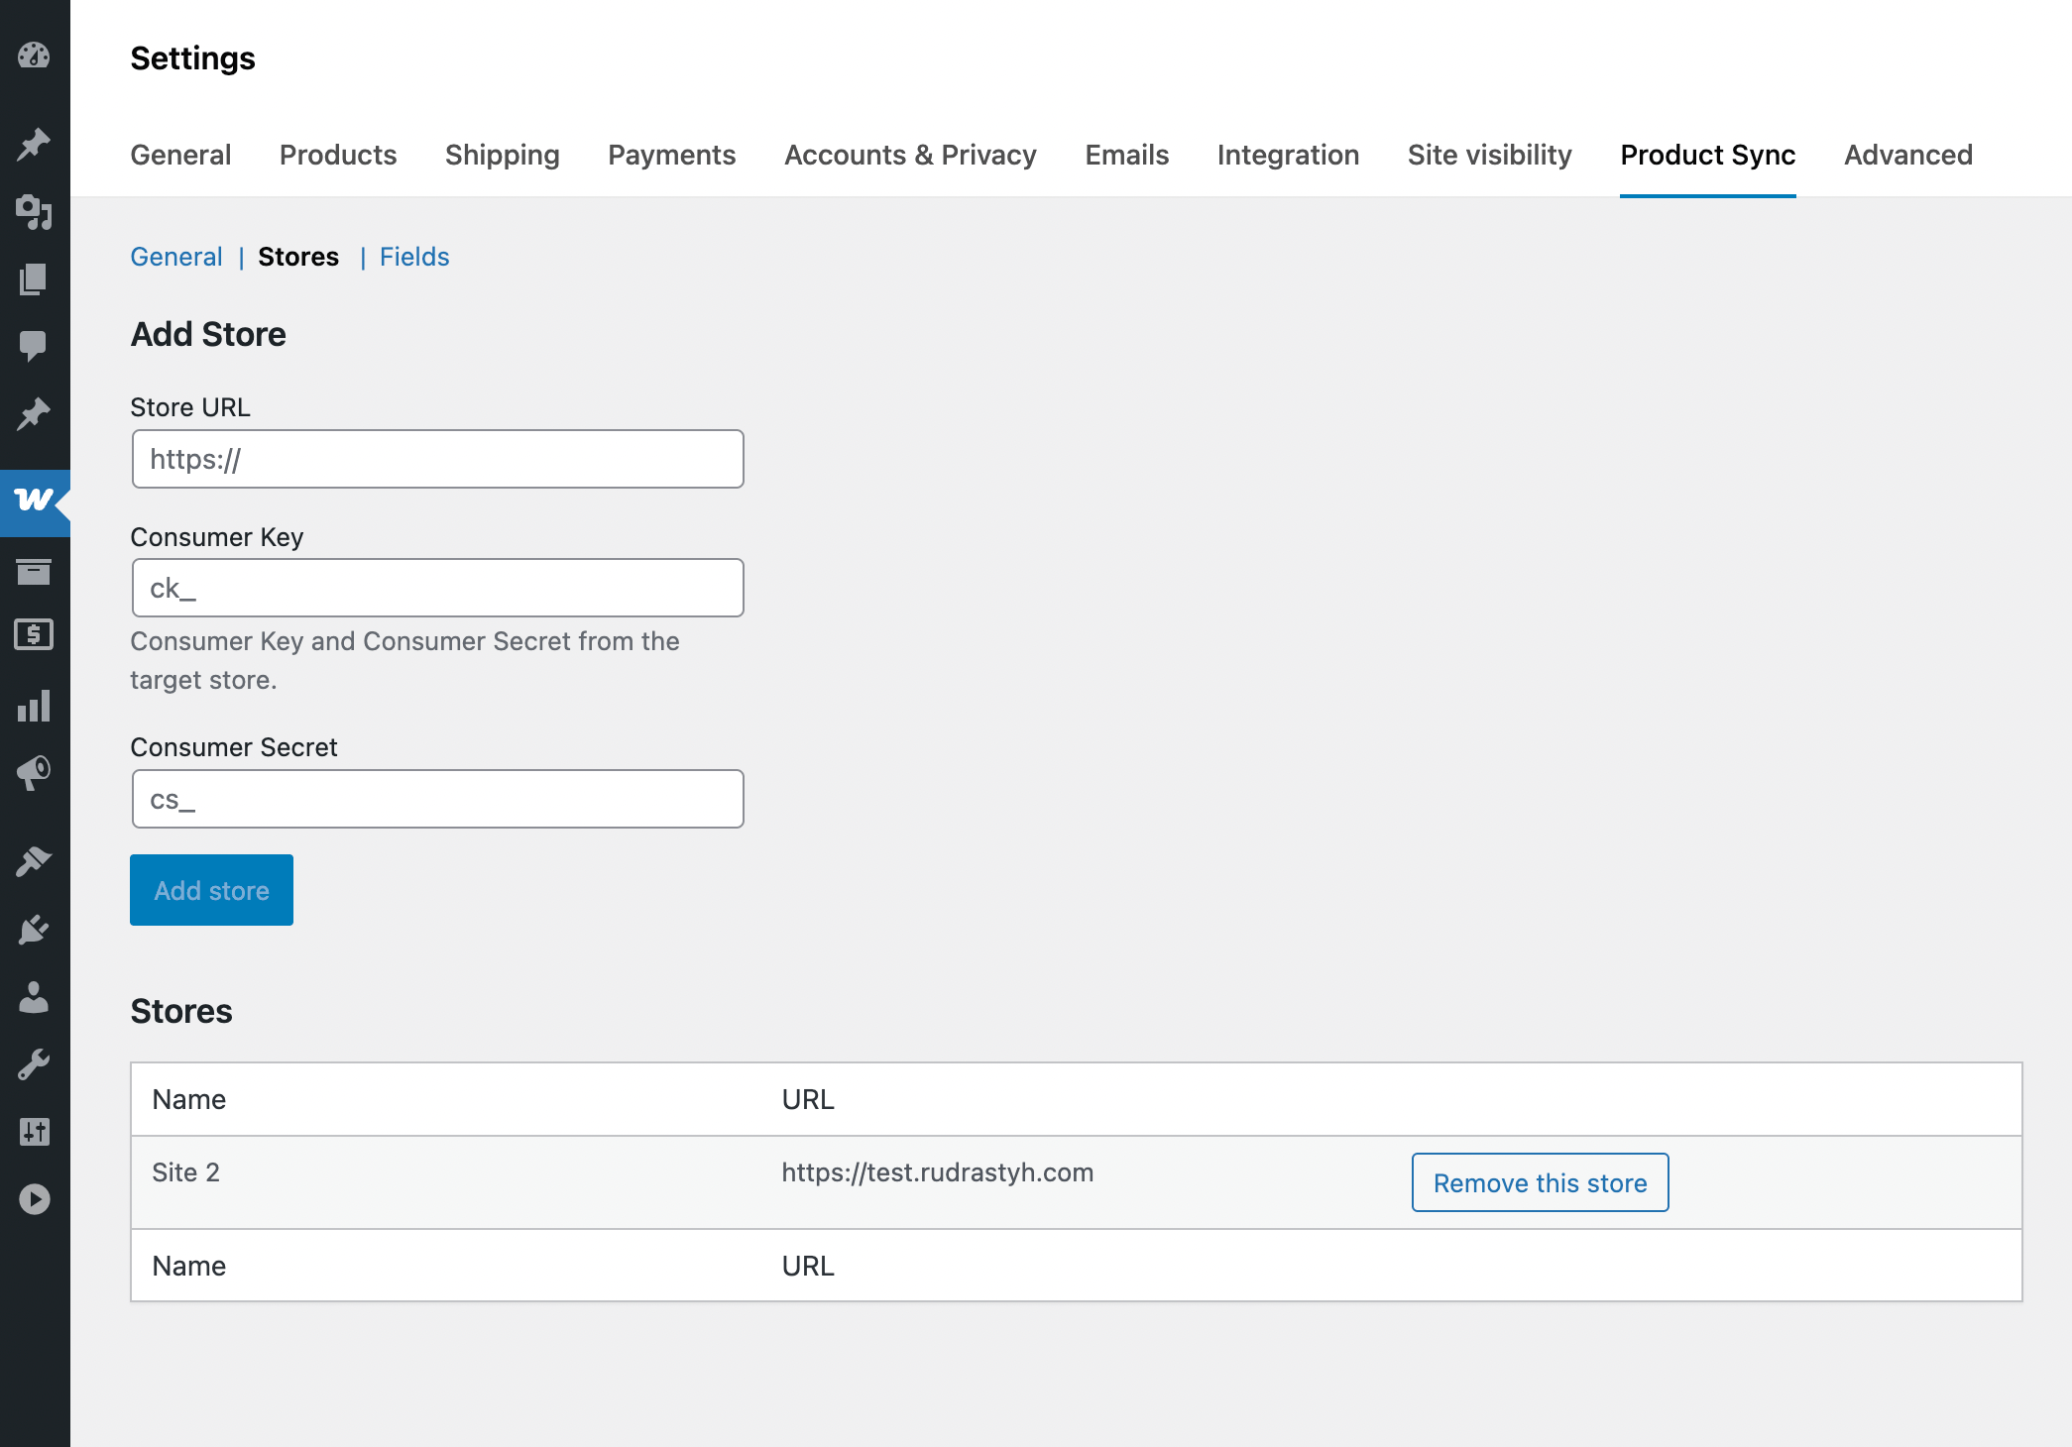Open the Marketing megaphone icon

(x=35, y=774)
